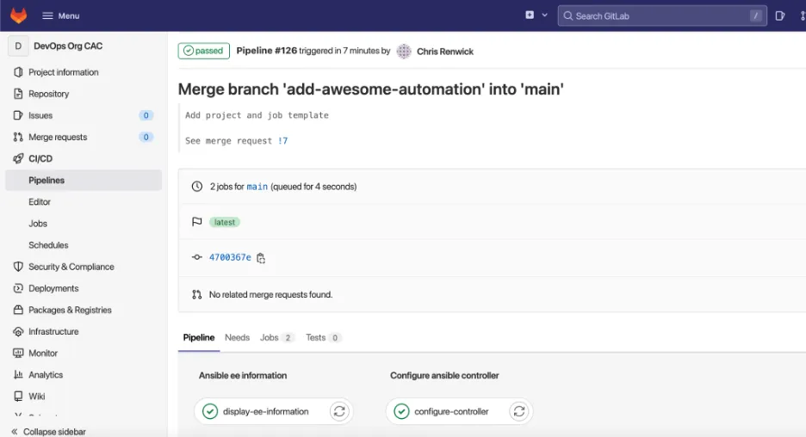Click the Monitor sidebar icon

[x=18, y=353]
